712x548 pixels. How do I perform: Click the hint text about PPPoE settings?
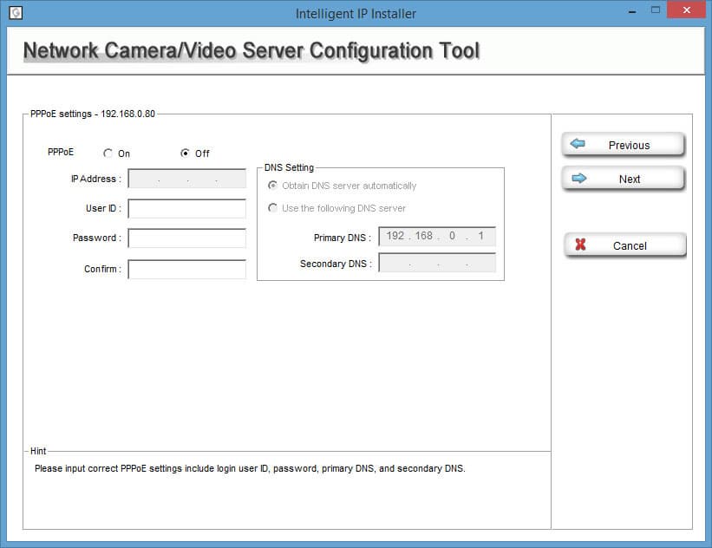(250, 468)
